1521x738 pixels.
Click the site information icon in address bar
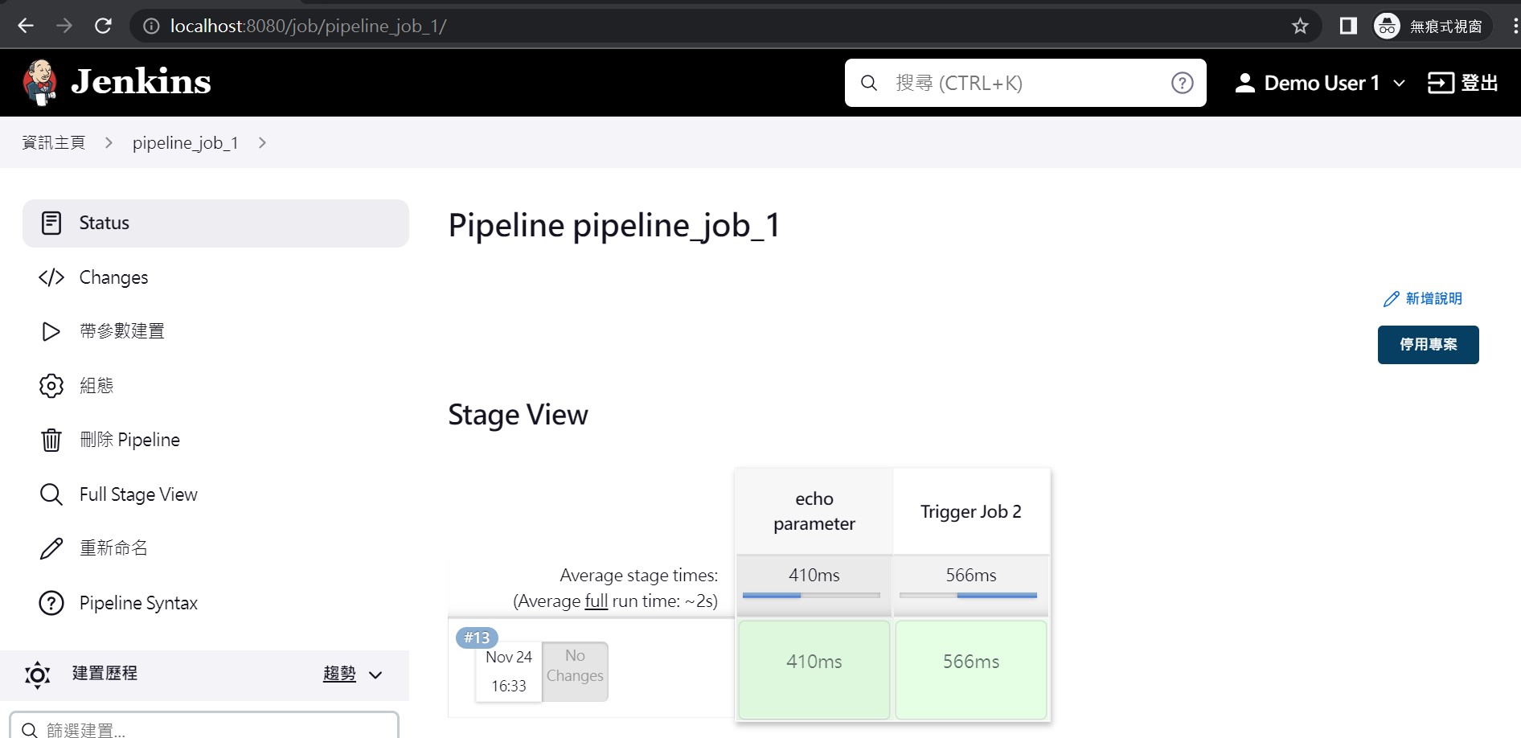tap(150, 26)
